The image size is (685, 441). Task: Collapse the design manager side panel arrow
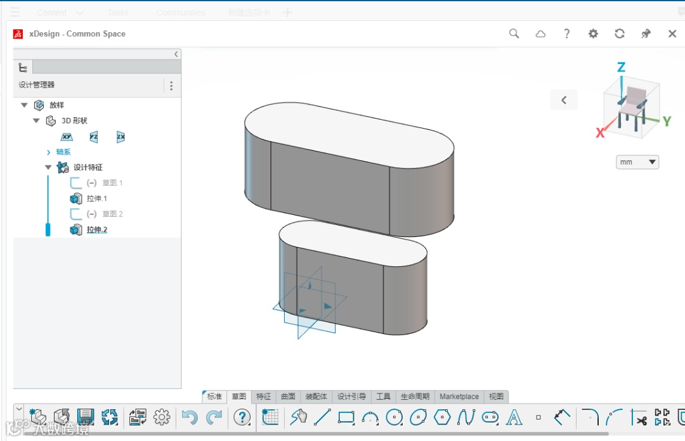point(176,54)
